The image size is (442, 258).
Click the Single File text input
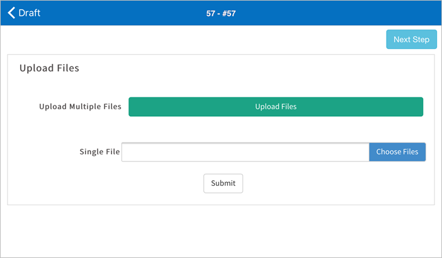(x=245, y=152)
